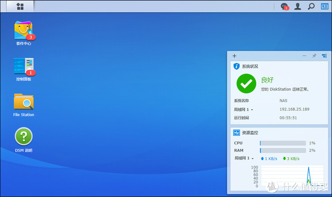This screenshot has width=332, height=197.
Task: Click upload speed 1 KB/s
Action: pyautogui.click(x=269, y=159)
